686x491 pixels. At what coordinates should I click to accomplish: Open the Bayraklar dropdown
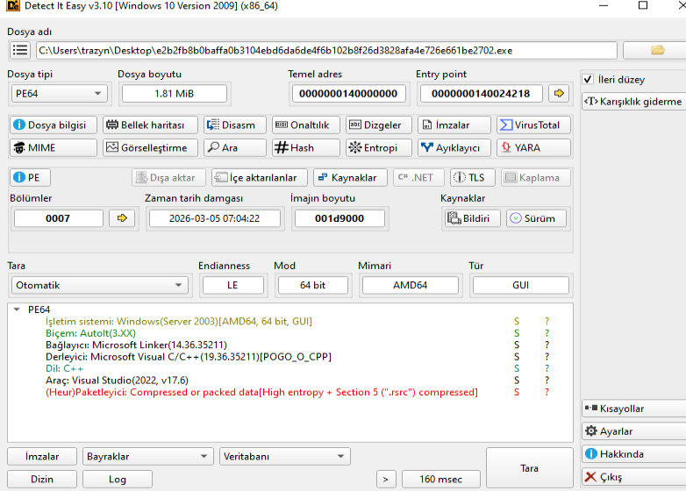[147, 456]
